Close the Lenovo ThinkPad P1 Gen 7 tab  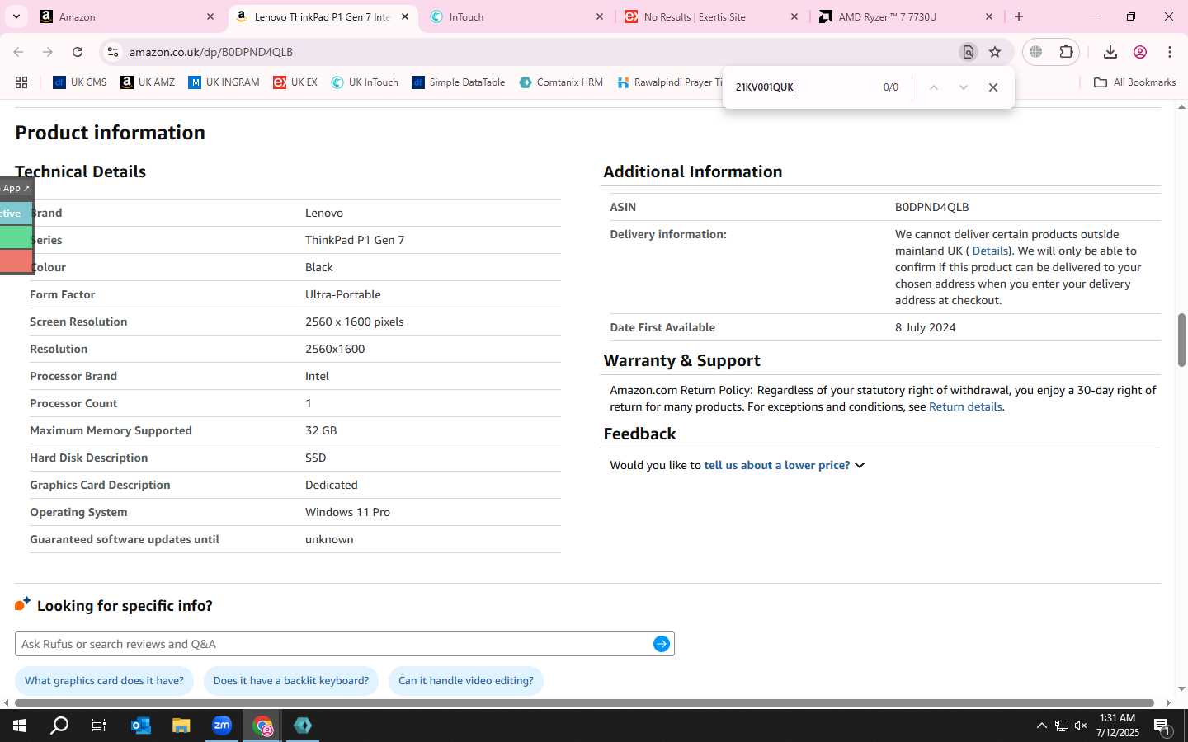[x=405, y=16]
